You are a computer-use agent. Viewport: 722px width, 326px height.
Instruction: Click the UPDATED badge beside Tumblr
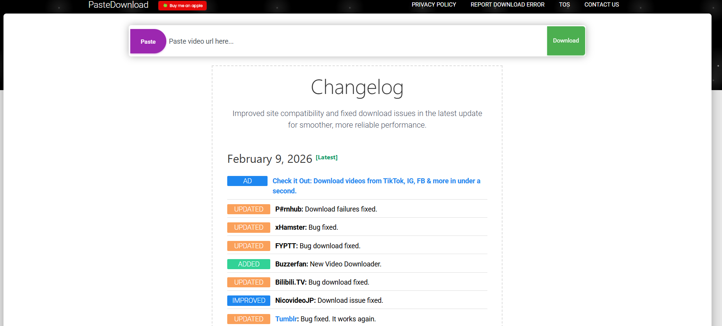[249, 319]
